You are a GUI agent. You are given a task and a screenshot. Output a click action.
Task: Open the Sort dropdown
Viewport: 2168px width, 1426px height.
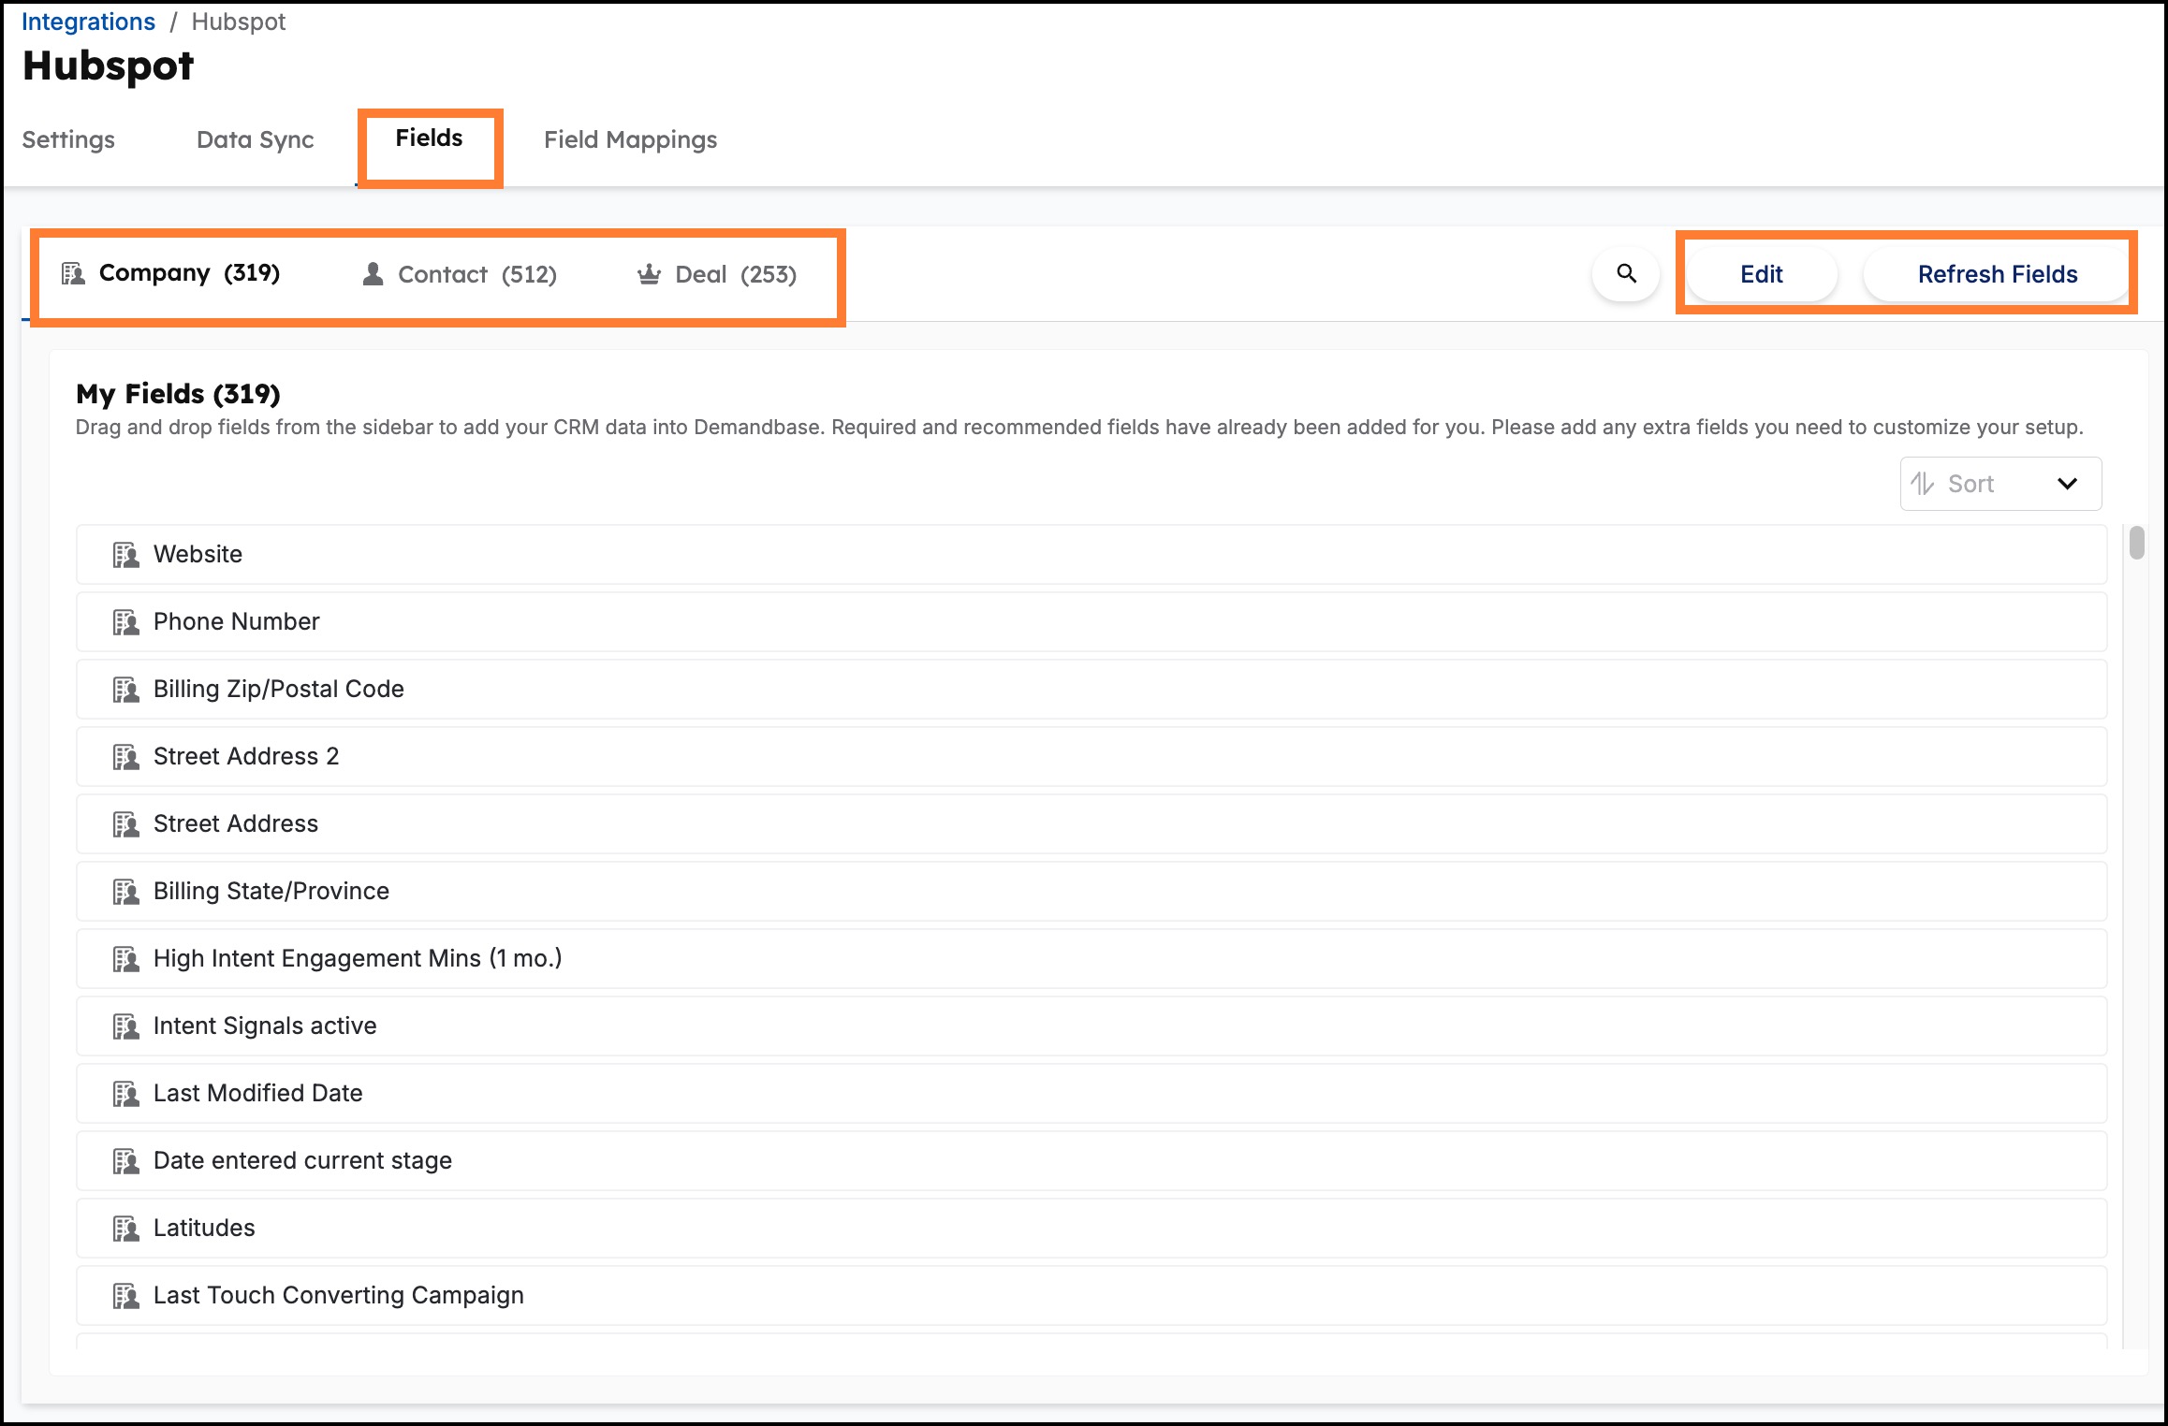[2000, 484]
